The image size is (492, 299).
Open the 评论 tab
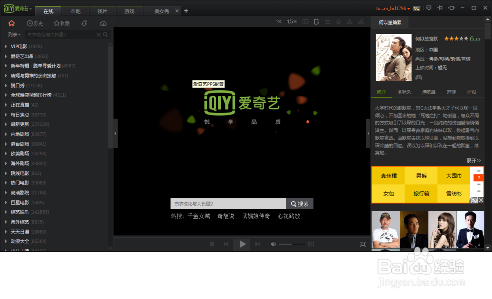471,91
